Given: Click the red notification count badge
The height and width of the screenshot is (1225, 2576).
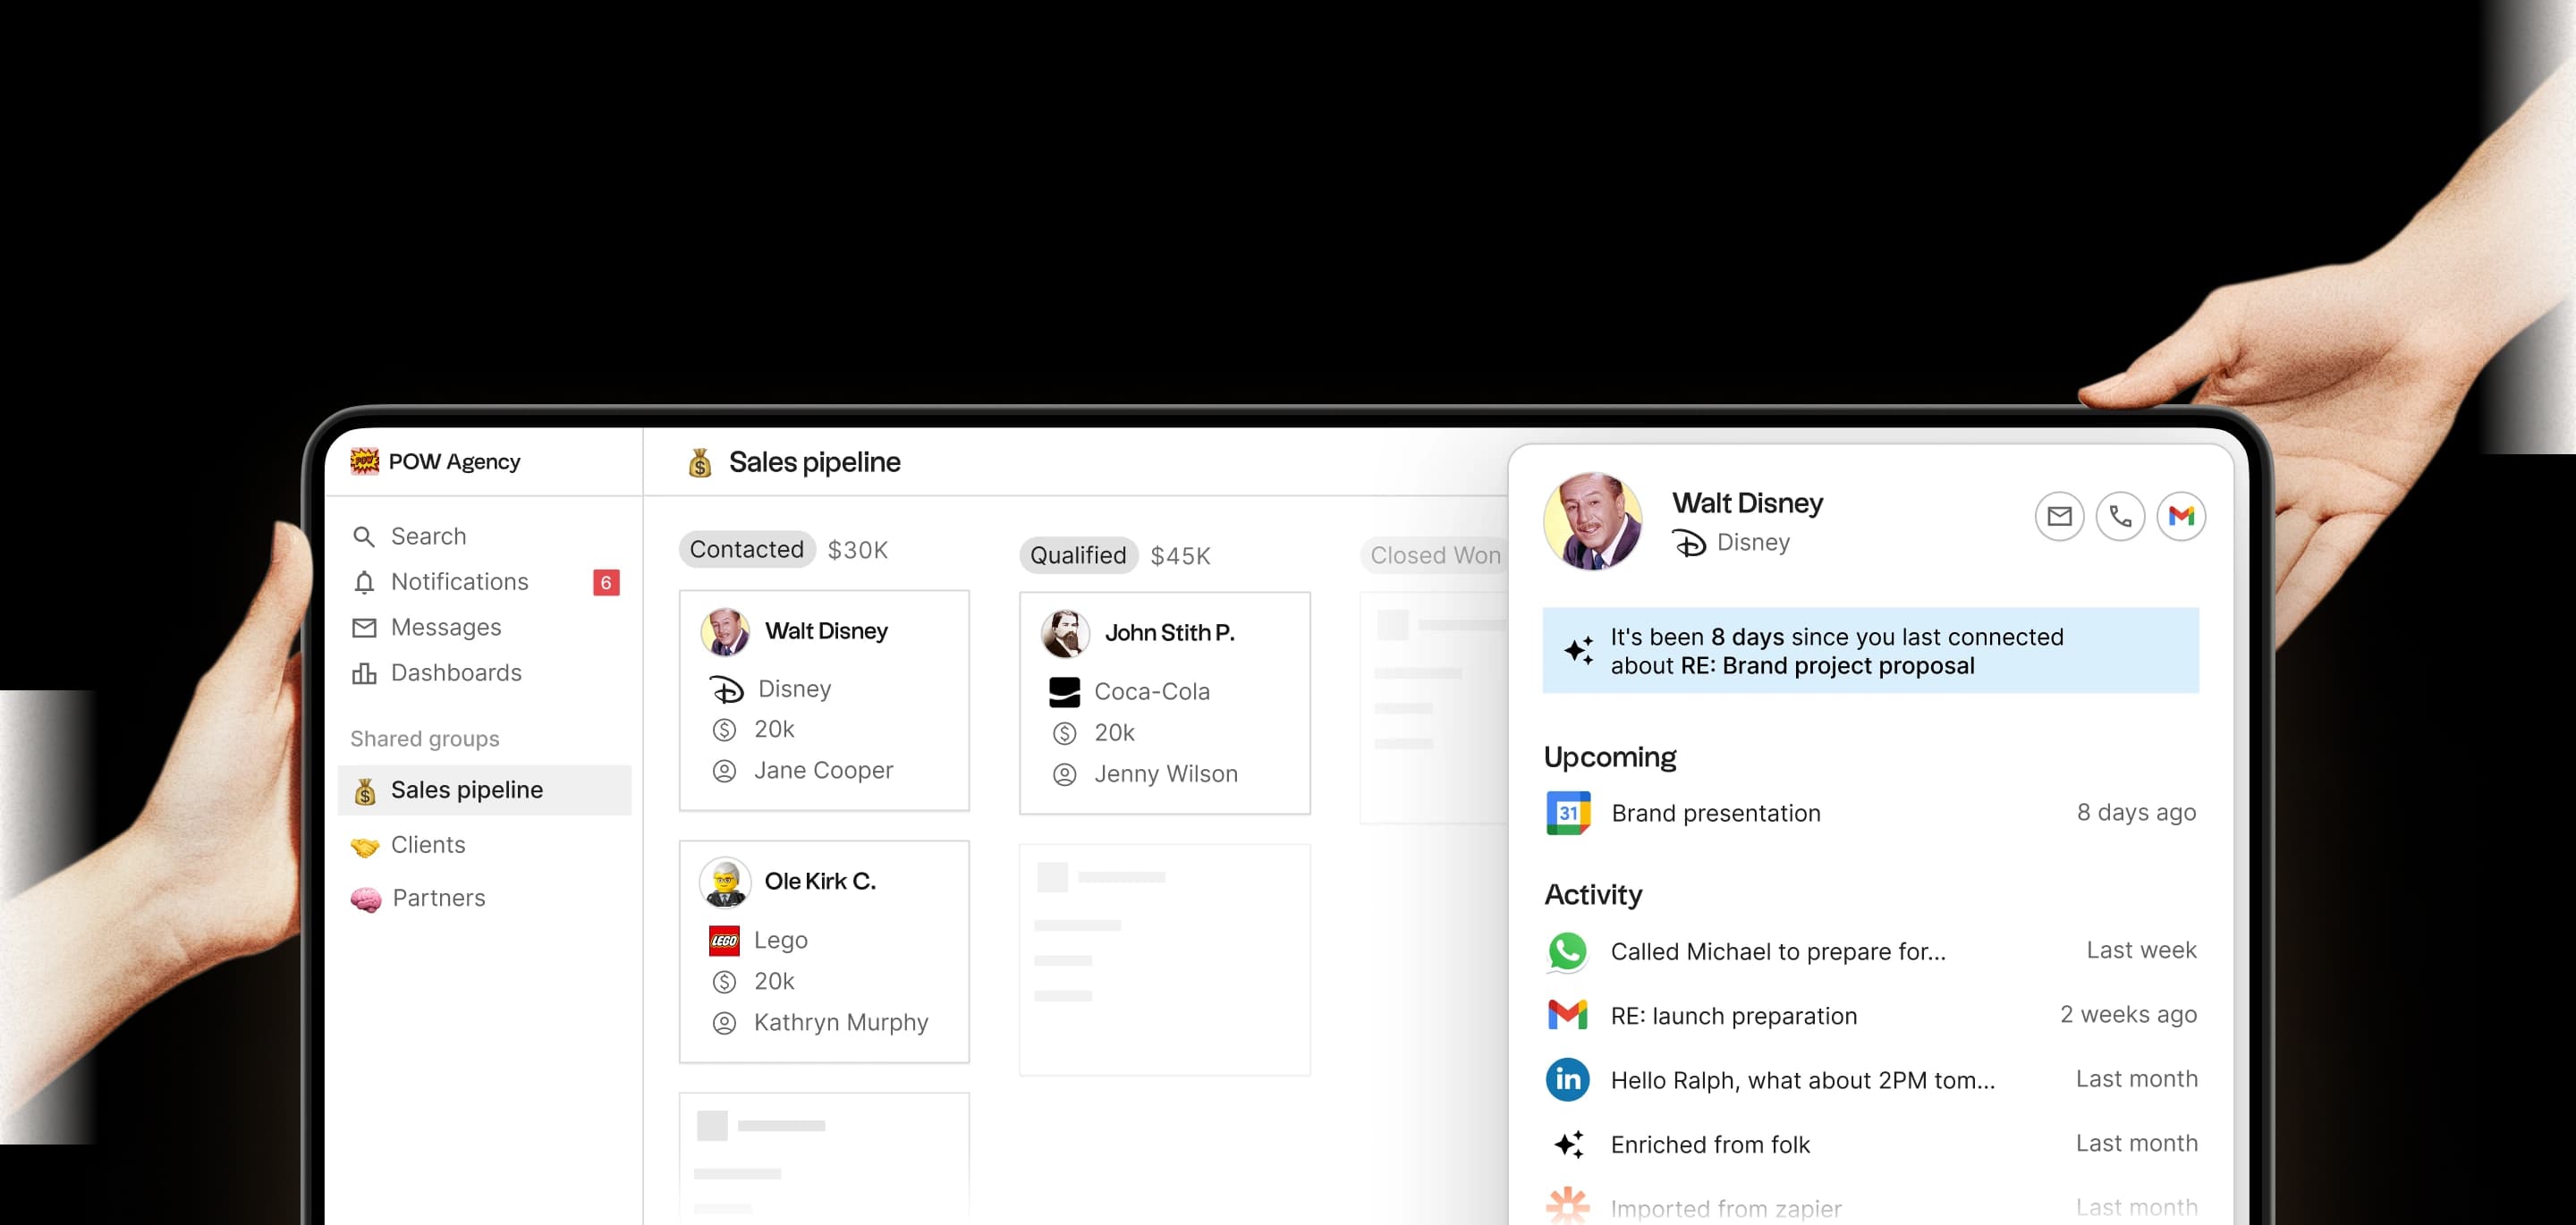Looking at the screenshot, I should point(606,582).
